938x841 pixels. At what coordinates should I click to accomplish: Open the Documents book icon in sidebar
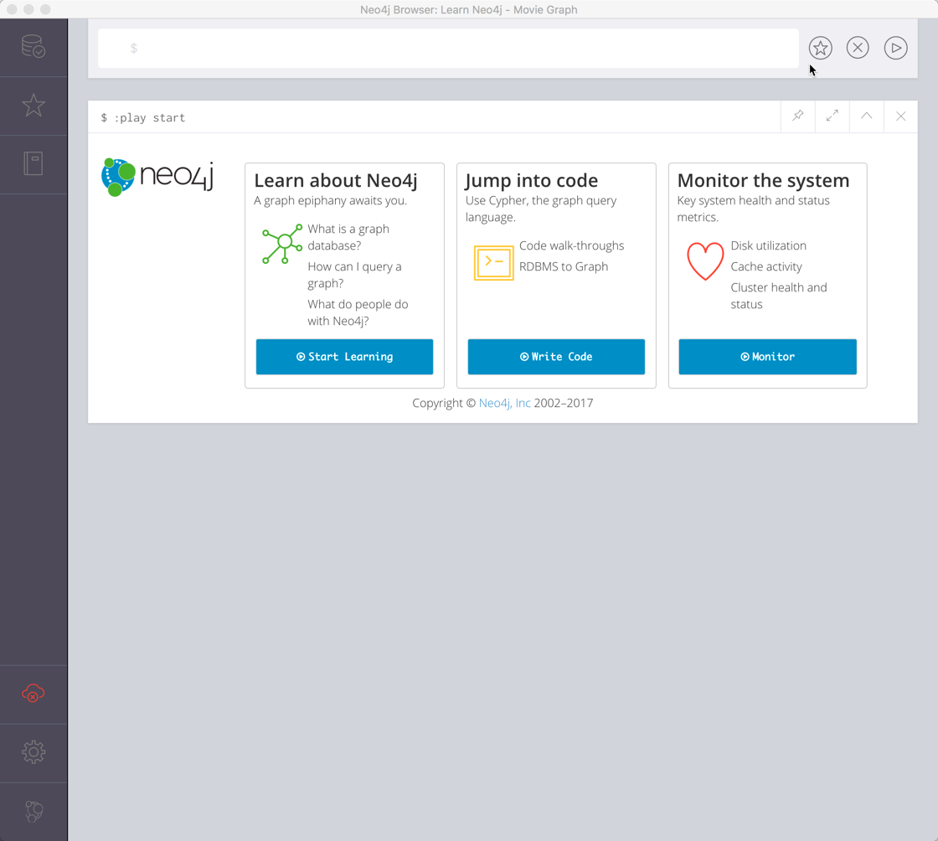[33, 163]
